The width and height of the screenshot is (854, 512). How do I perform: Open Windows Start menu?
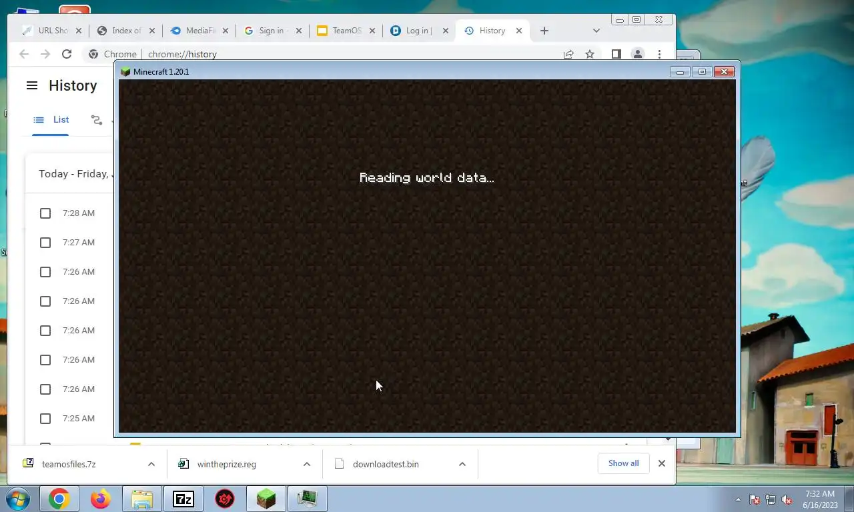(19, 499)
